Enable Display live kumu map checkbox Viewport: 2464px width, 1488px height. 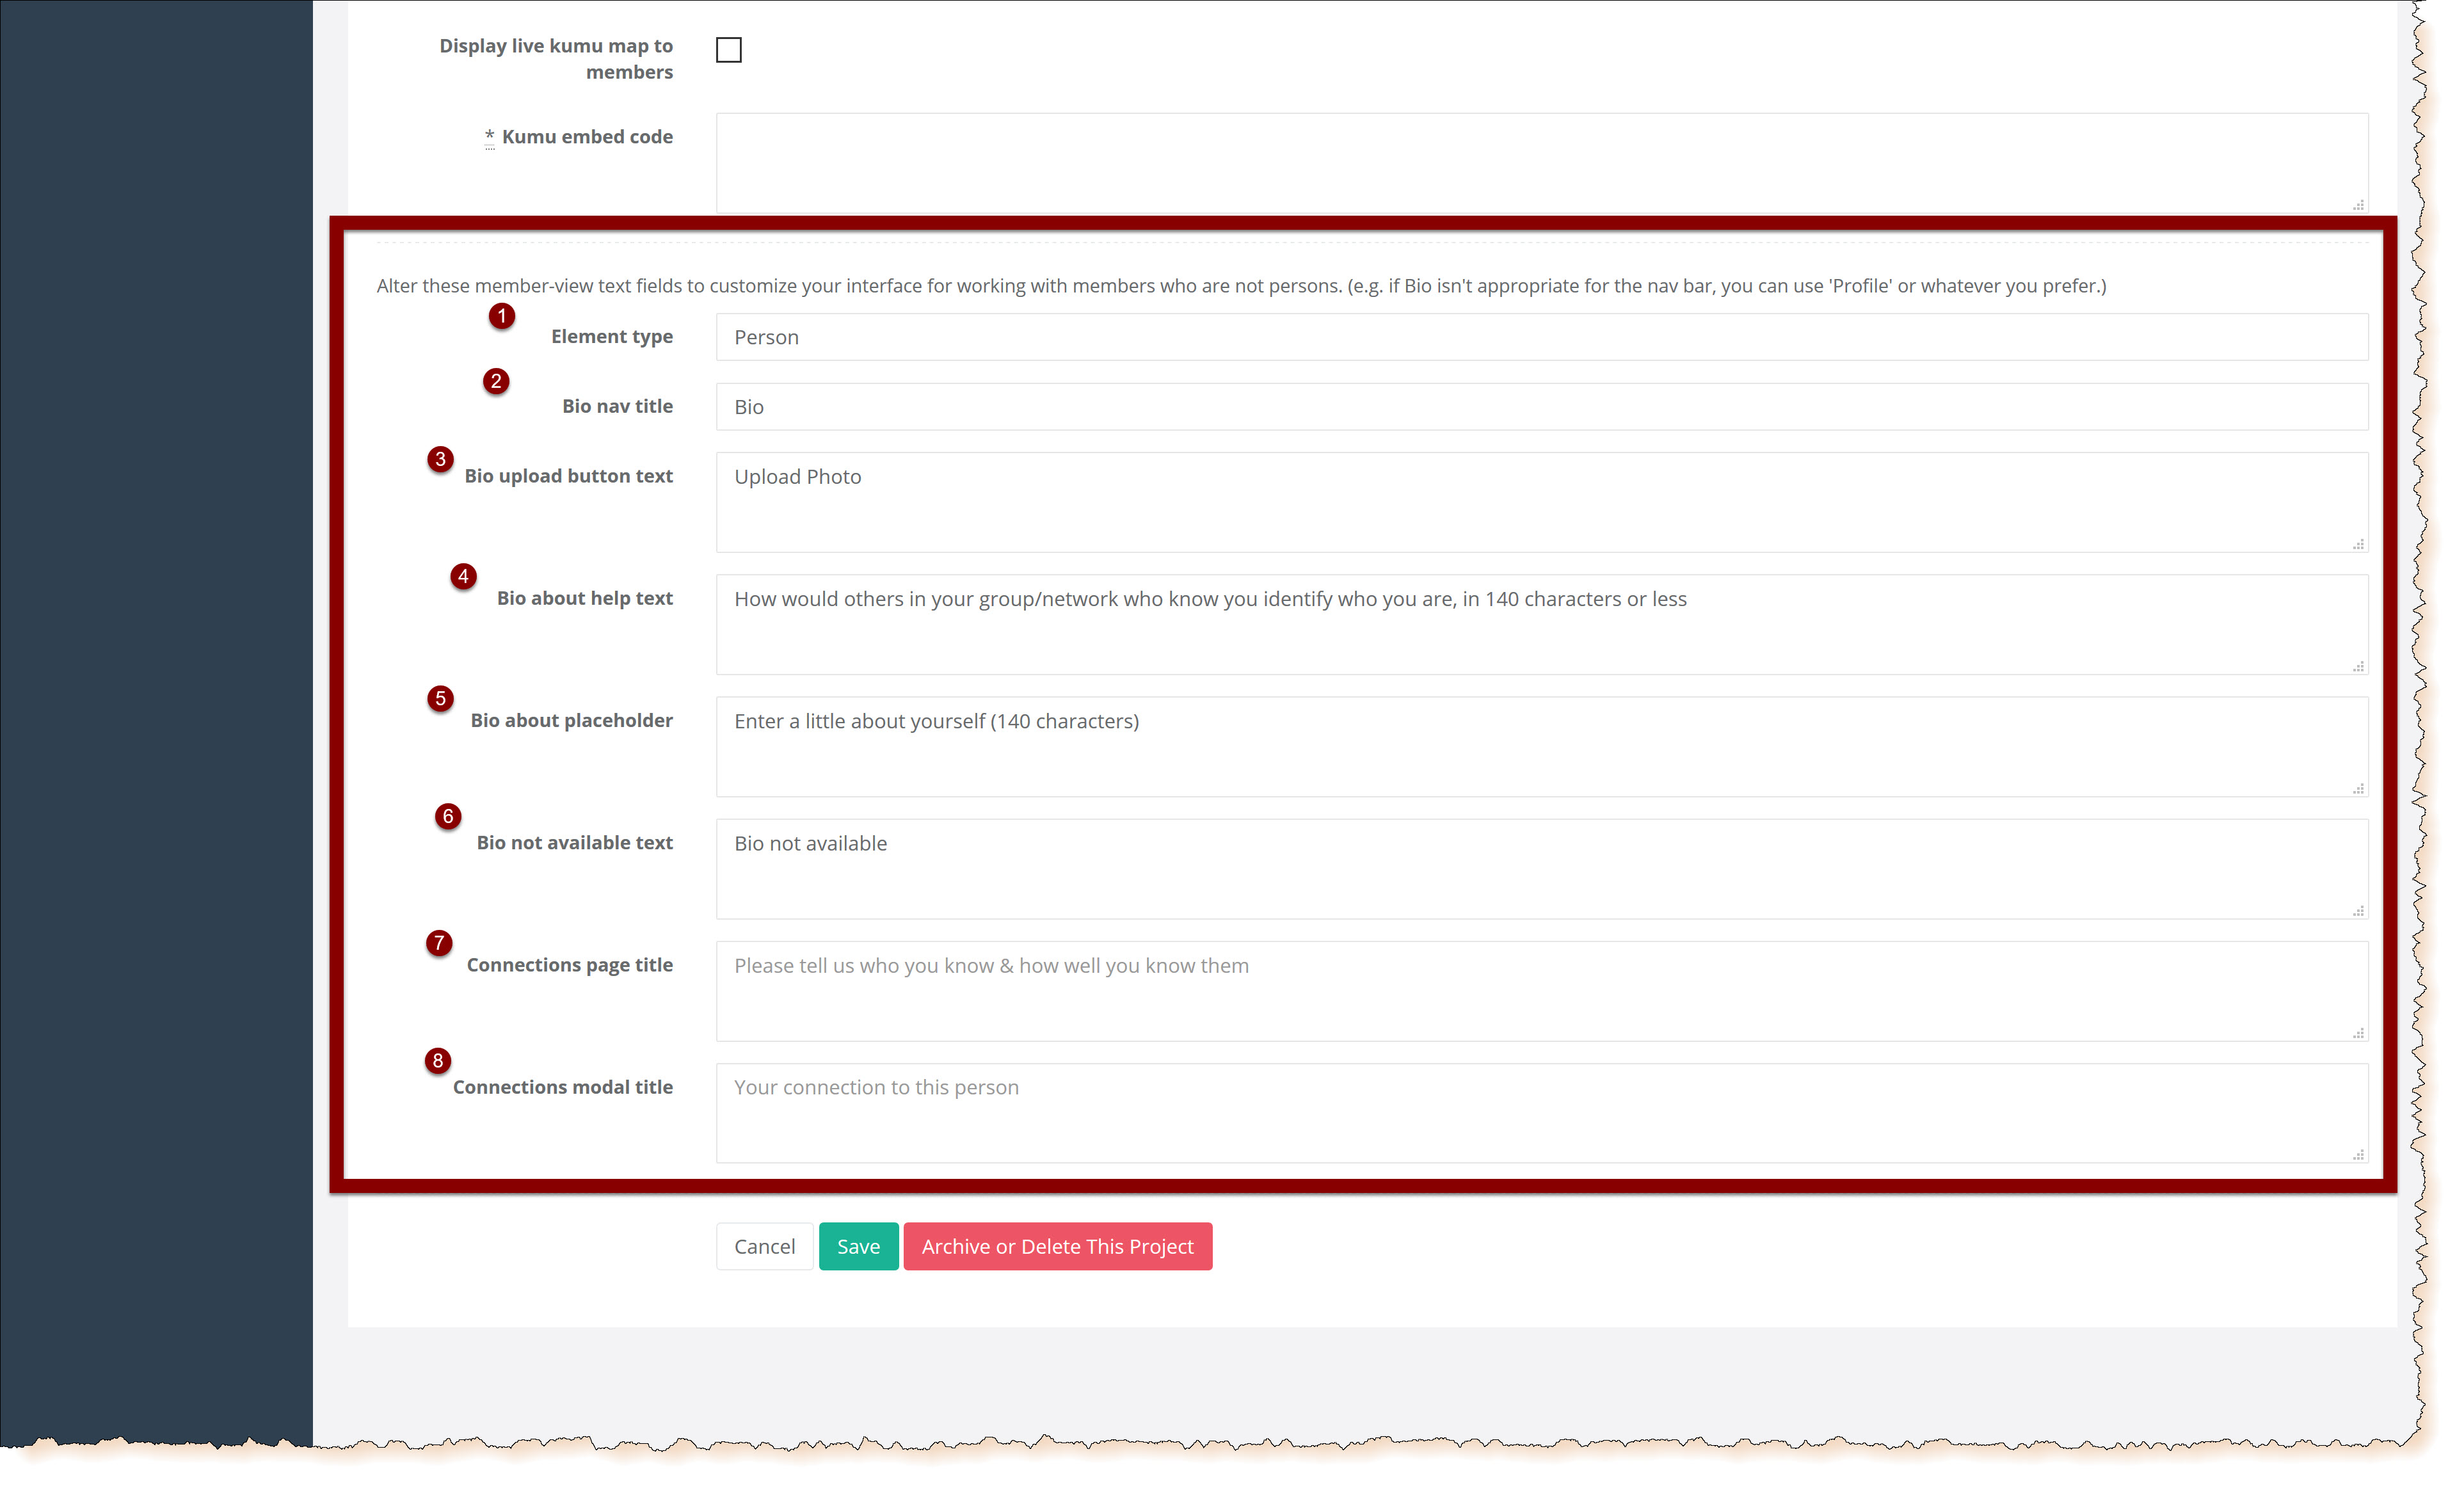[x=729, y=50]
